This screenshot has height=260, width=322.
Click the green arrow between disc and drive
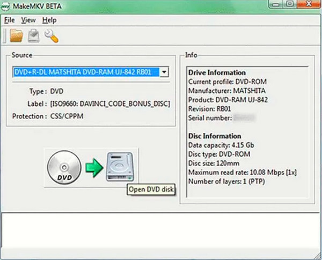[x=92, y=167]
